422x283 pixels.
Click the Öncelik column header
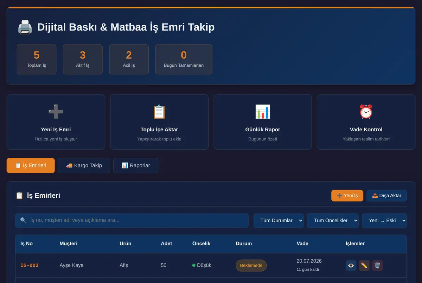[202, 243]
